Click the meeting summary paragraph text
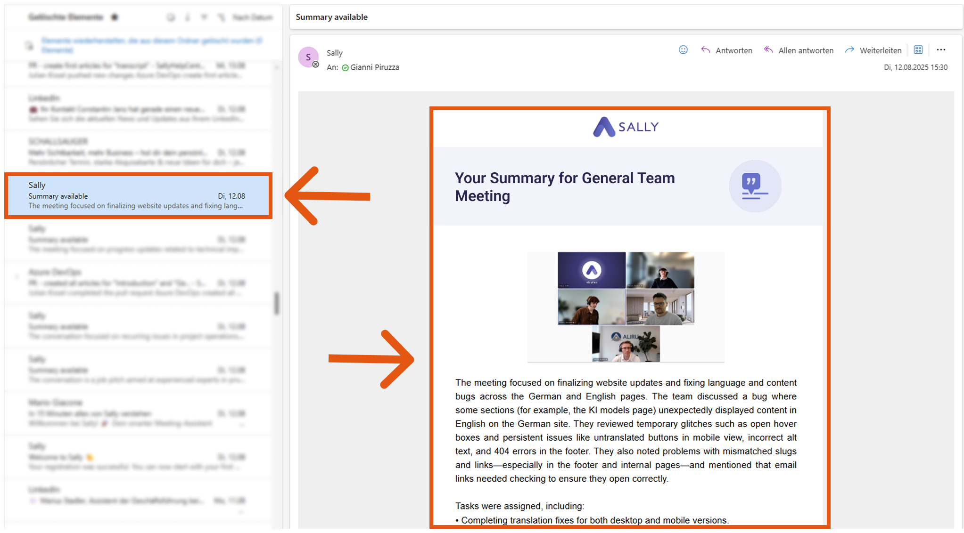Screen dimensions: 964x533 [x=626, y=430]
